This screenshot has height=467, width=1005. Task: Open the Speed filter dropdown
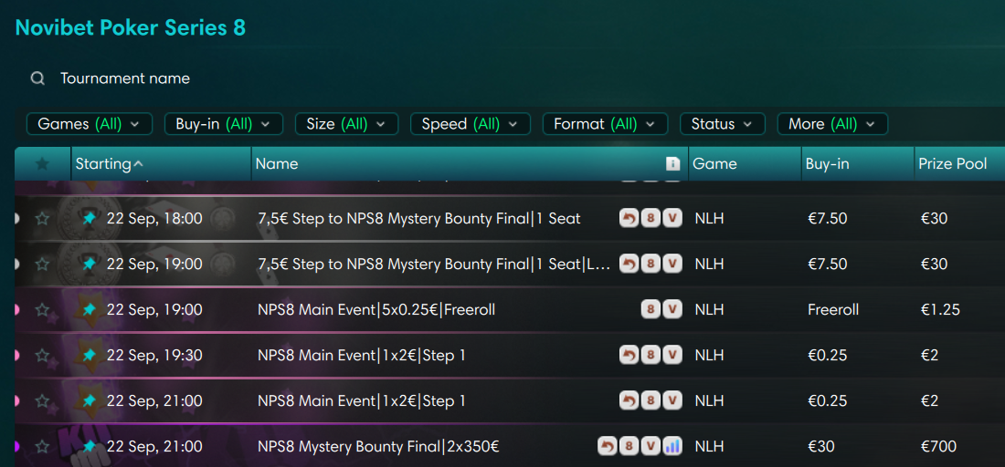(x=471, y=124)
